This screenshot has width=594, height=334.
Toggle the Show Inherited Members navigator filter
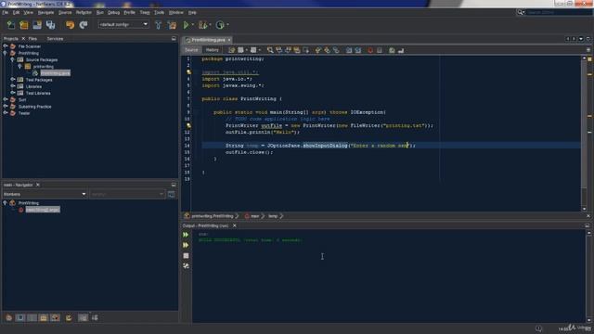pyautogui.click(x=8, y=317)
